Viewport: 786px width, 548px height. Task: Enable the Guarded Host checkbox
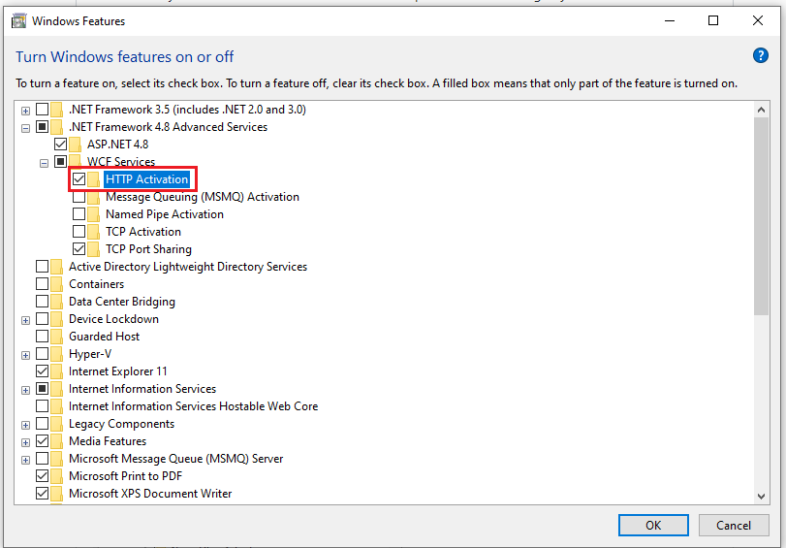click(x=42, y=337)
